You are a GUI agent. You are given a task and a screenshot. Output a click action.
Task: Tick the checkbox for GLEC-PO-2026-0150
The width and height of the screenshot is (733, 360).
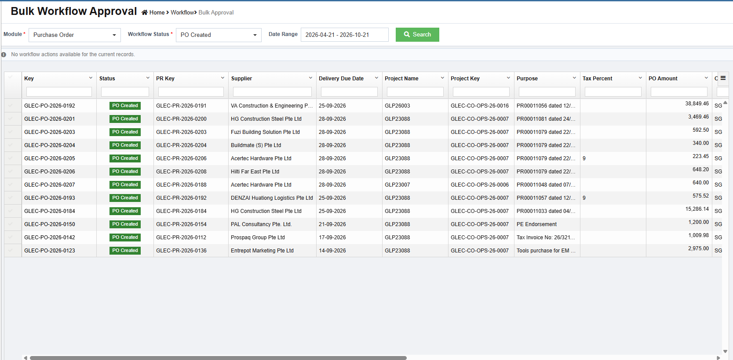click(11, 224)
